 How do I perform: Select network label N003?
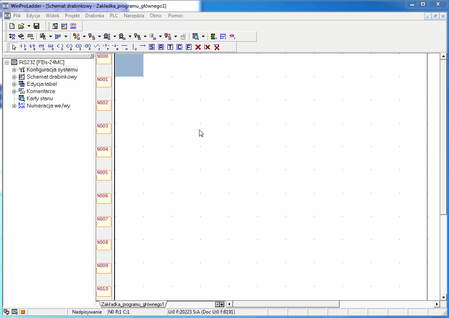pos(104,128)
